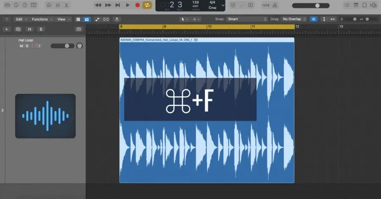This screenshot has width=381, height=199.
Task: Open the Toolbar download tray icon
Action: tap(33, 5)
